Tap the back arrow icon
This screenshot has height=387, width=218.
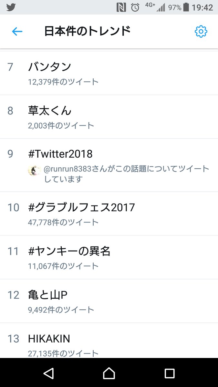tap(17, 31)
